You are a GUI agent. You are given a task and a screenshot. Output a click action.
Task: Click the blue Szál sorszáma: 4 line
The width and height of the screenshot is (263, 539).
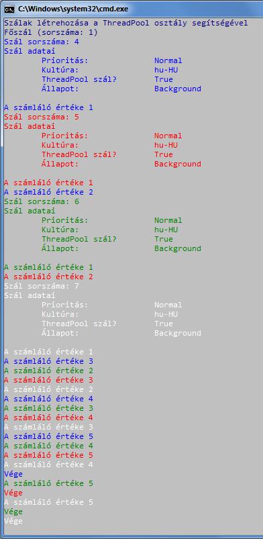coord(42,42)
